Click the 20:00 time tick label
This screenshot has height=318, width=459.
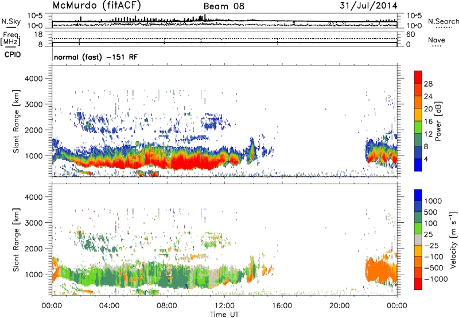click(340, 306)
